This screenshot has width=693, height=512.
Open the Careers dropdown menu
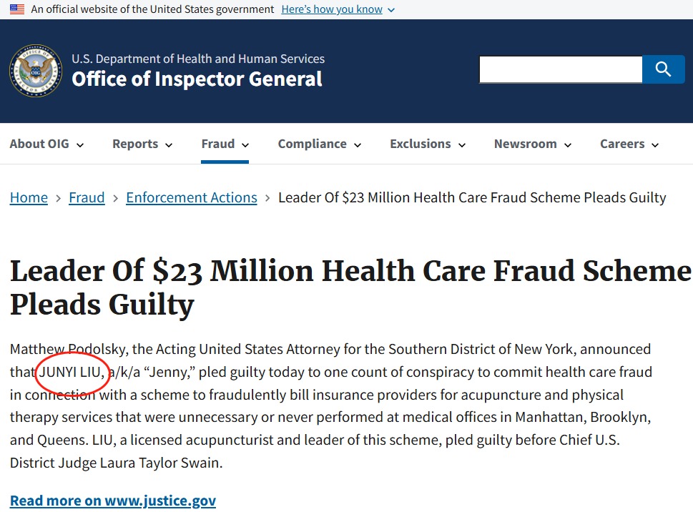point(629,144)
